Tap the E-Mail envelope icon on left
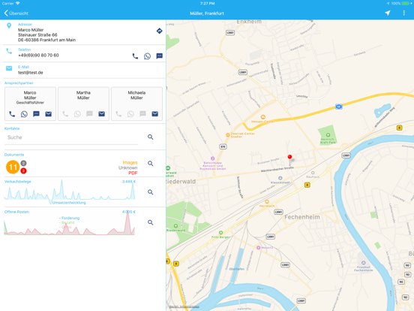 (x=9, y=68)
